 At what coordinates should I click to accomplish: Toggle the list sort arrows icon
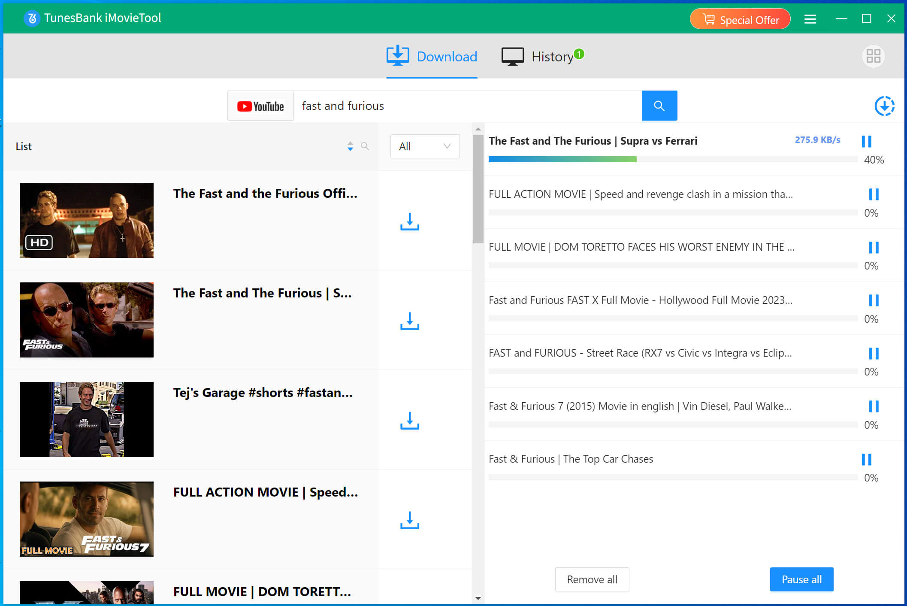[350, 146]
